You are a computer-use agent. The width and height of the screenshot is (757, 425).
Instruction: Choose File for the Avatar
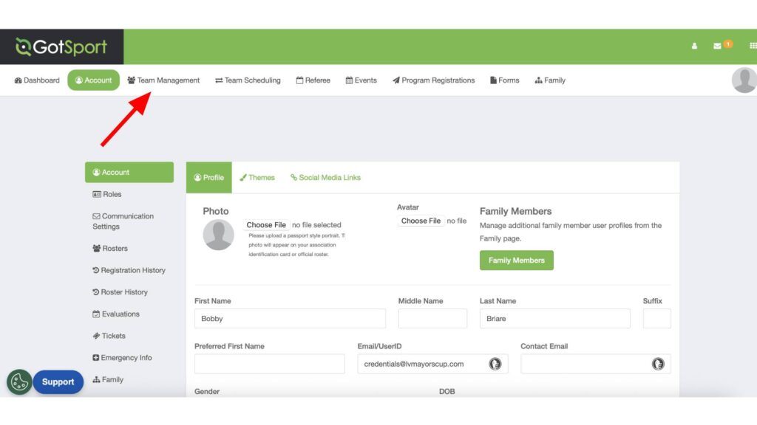(421, 221)
